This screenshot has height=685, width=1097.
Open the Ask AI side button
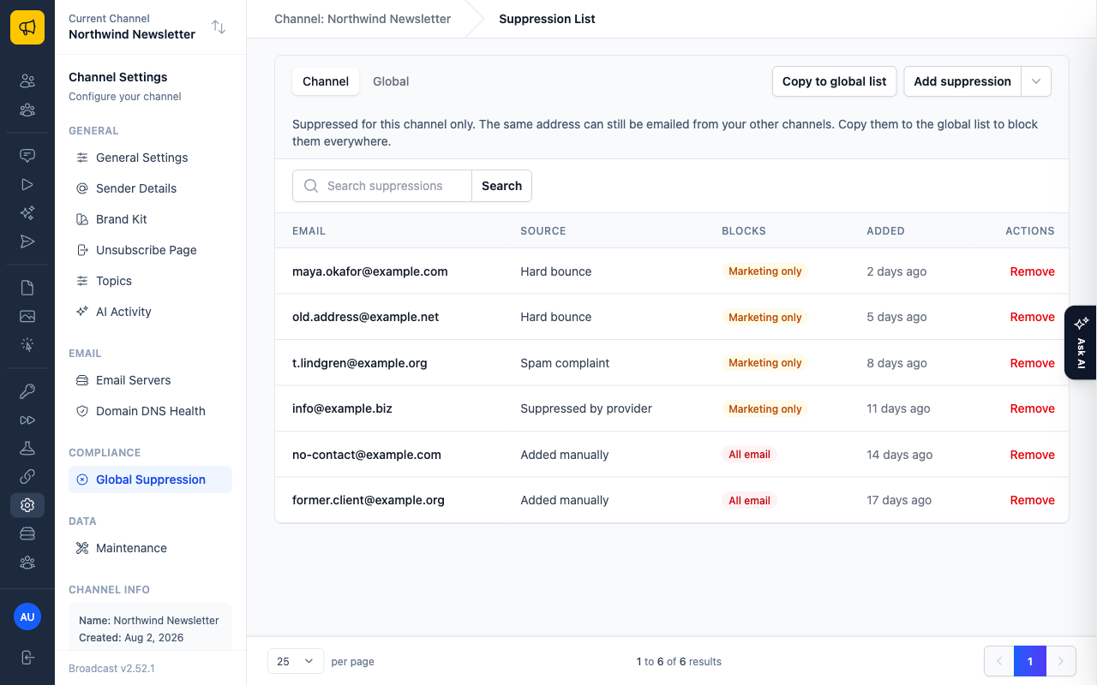click(x=1081, y=342)
